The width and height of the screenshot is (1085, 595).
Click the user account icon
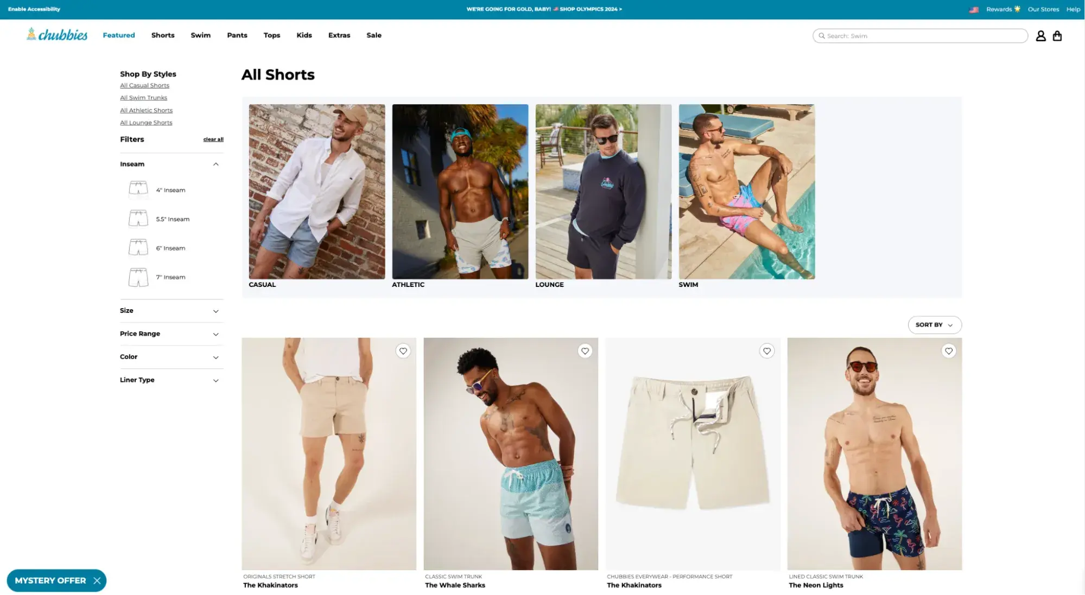coord(1041,35)
